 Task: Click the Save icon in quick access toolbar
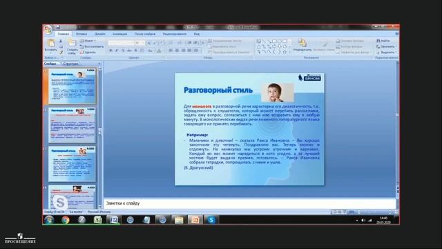[58, 28]
